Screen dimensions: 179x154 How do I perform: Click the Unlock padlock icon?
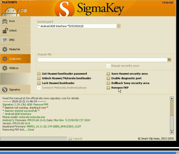pos(5,31)
